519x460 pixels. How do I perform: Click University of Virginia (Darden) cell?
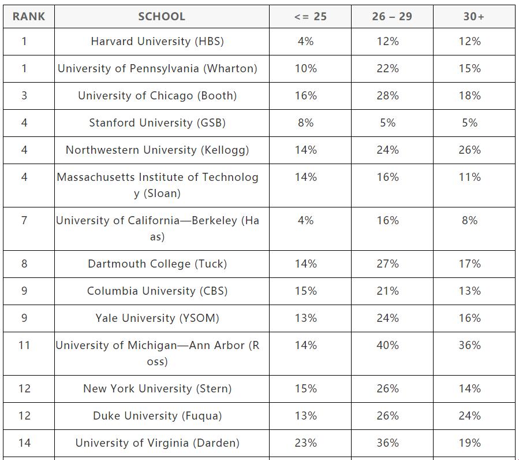pos(162,443)
